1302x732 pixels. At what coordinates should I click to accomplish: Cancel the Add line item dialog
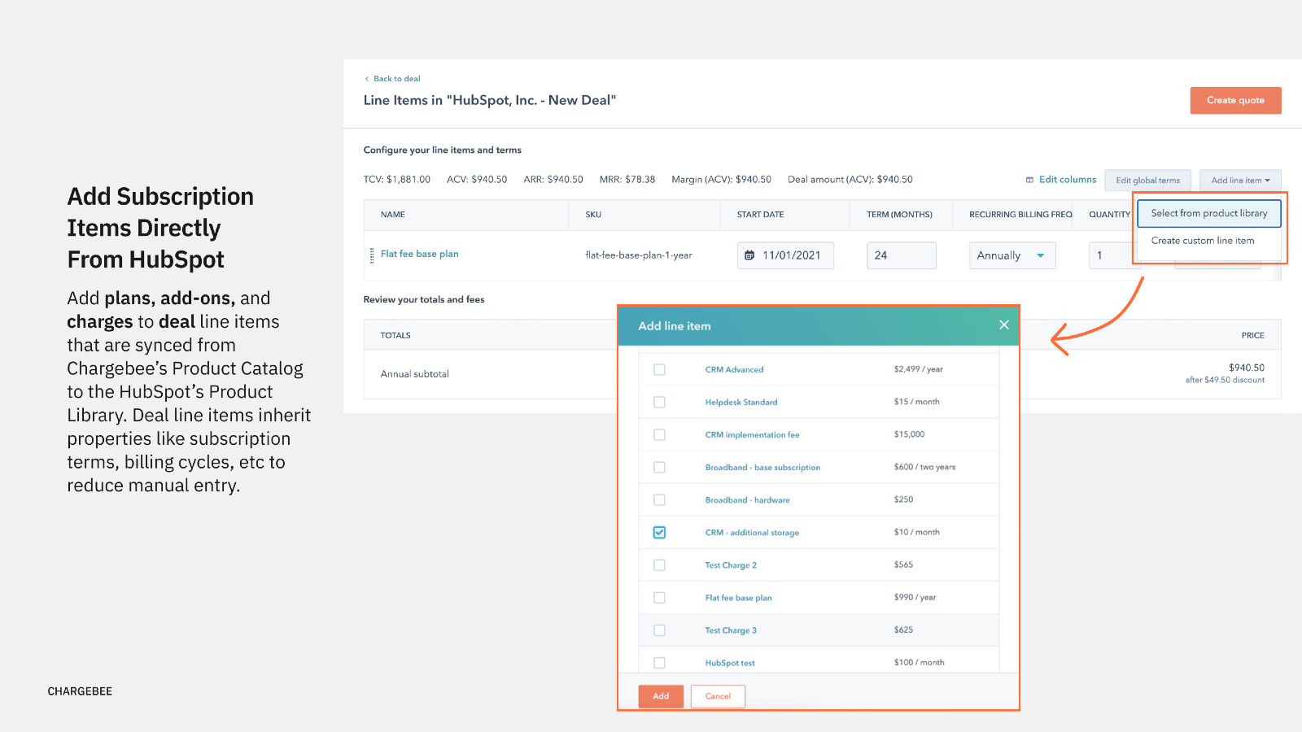pos(717,696)
